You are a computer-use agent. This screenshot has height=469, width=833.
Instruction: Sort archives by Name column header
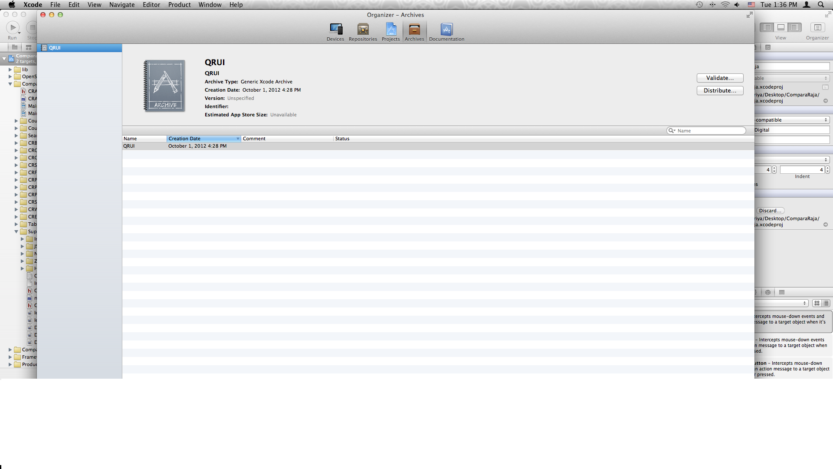[x=144, y=139]
